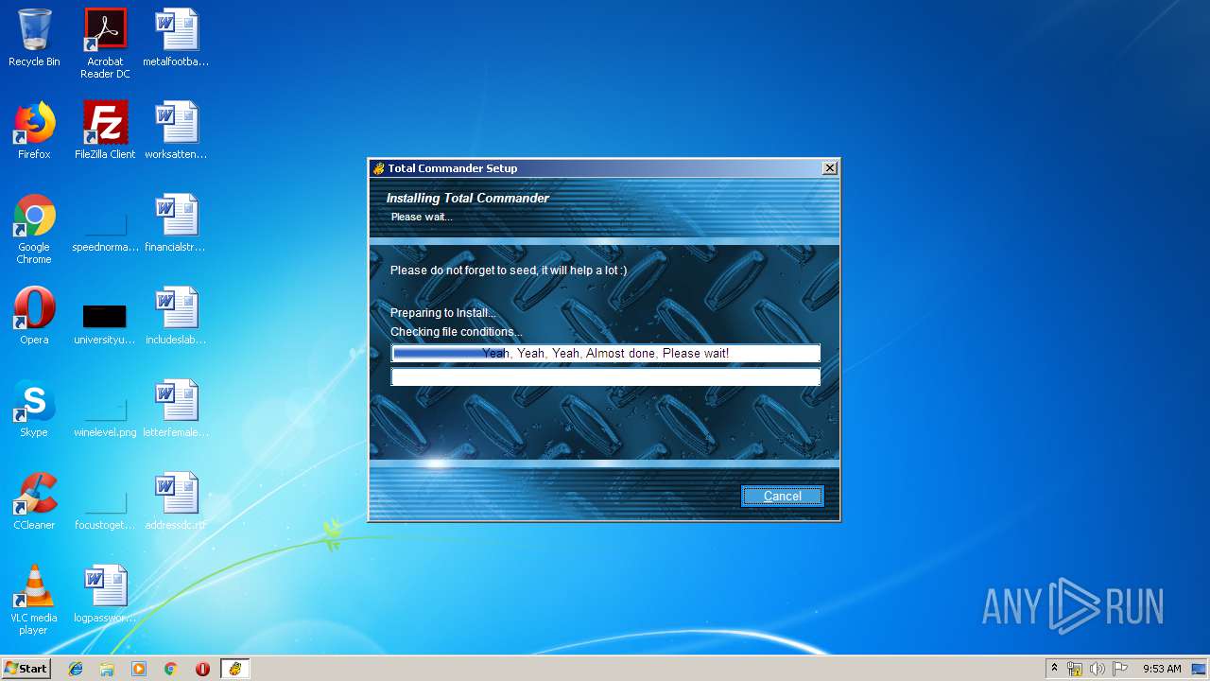Cancel the Total Commander installation
This screenshot has height=681, width=1210.
point(782,496)
